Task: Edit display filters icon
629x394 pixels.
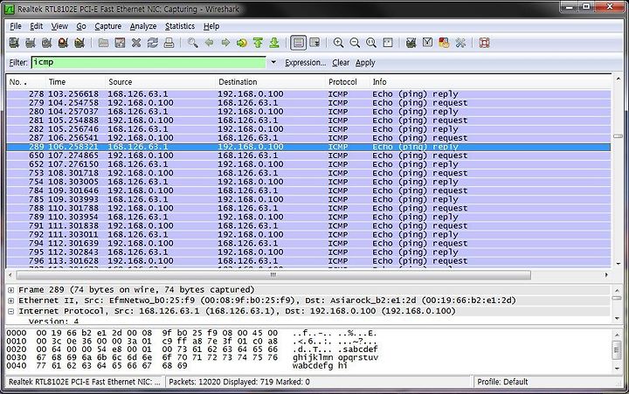Action: click(x=427, y=43)
